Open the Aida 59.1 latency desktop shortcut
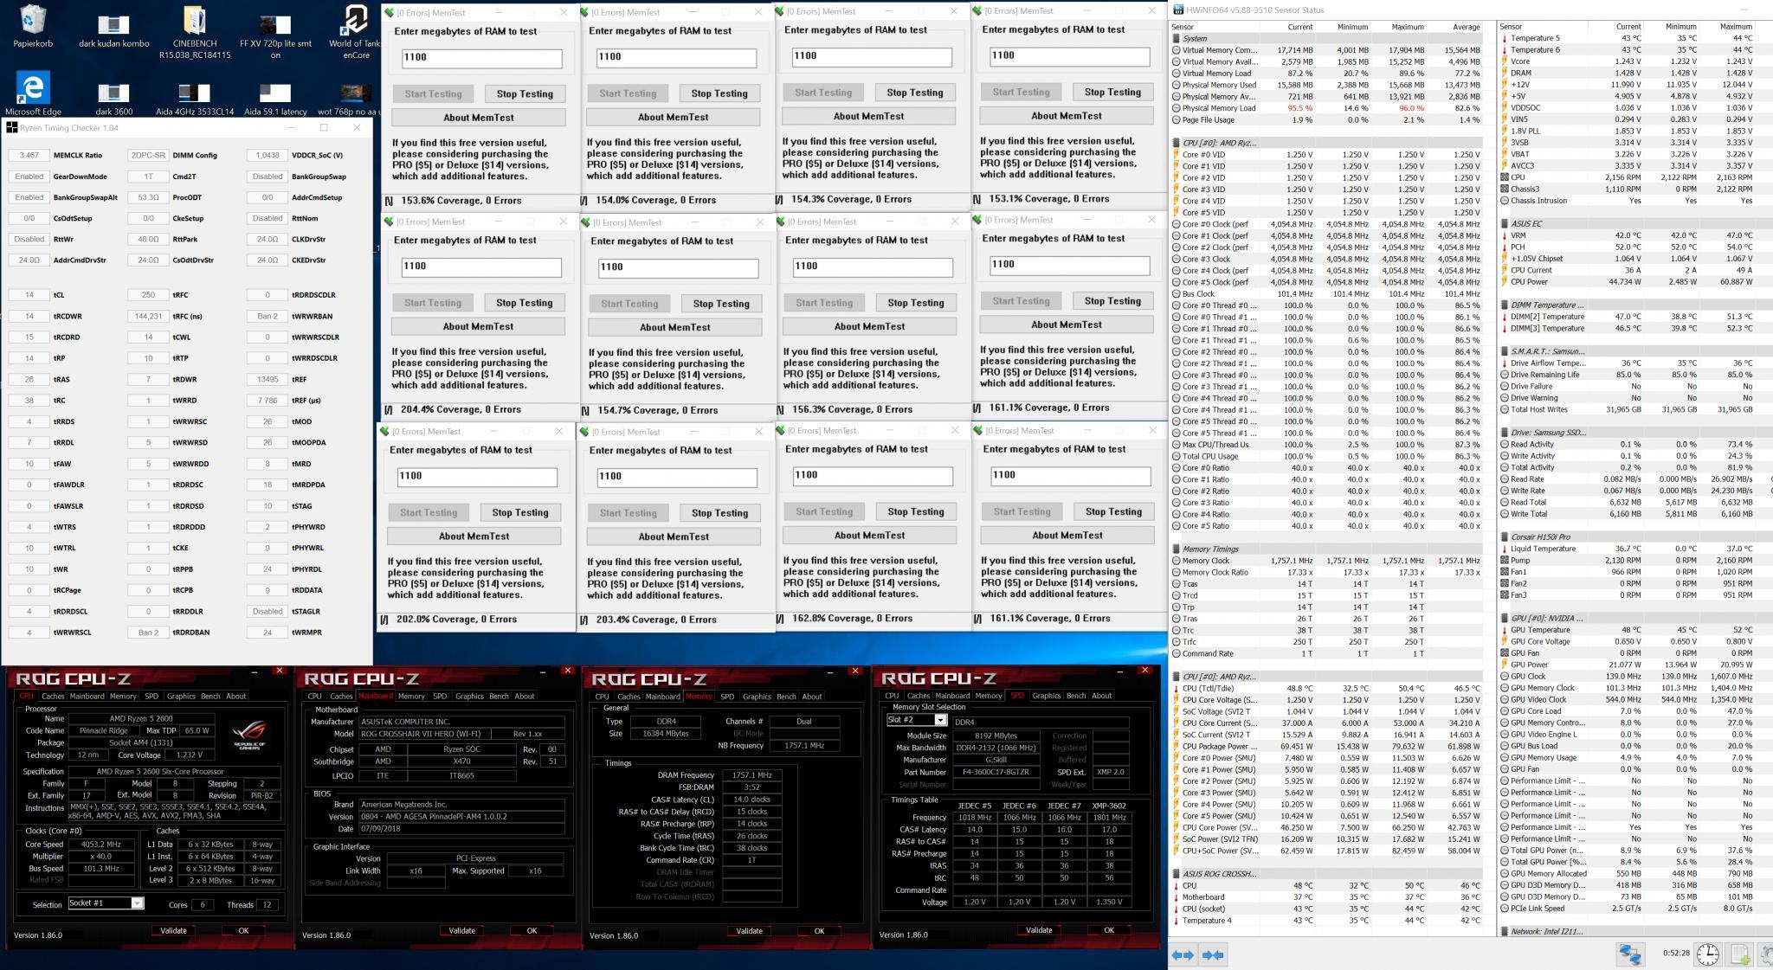This screenshot has height=970, width=1773. coord(275,93)
